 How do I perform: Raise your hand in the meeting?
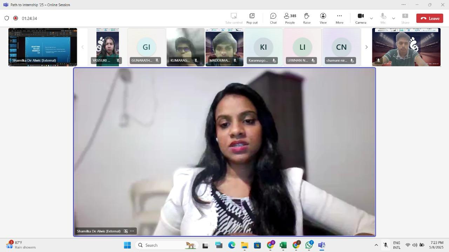pos(307,18)
